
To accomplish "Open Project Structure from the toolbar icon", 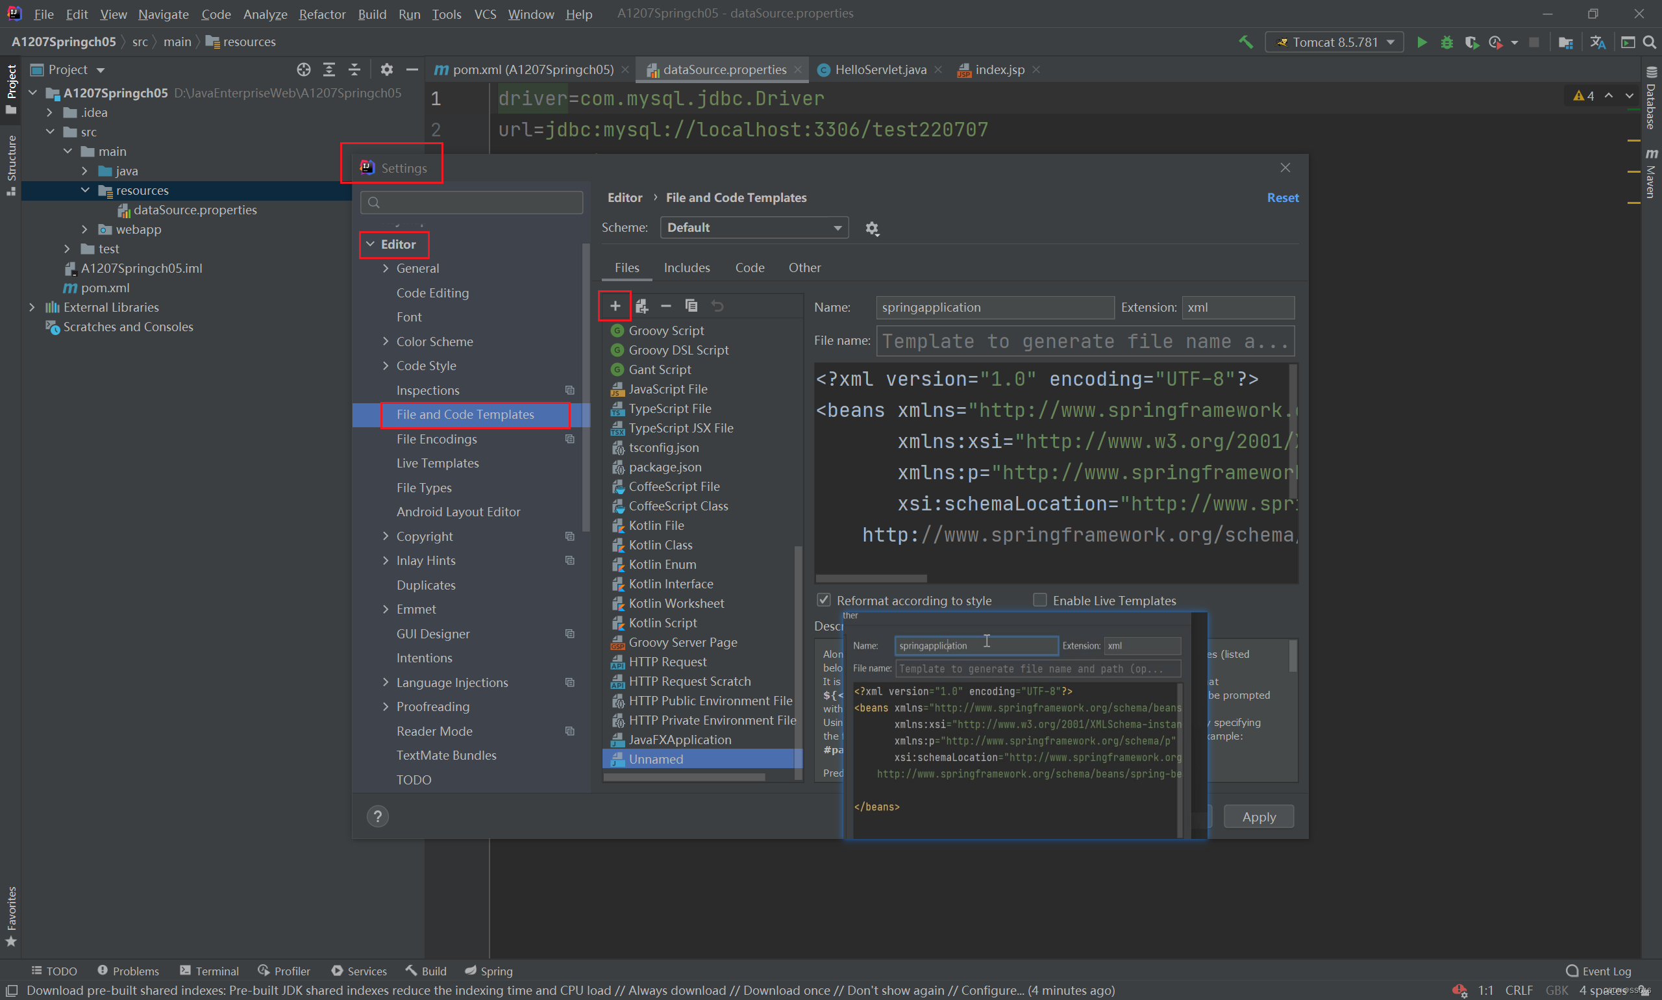I will pyautogui.click(x=1566, y=42).
